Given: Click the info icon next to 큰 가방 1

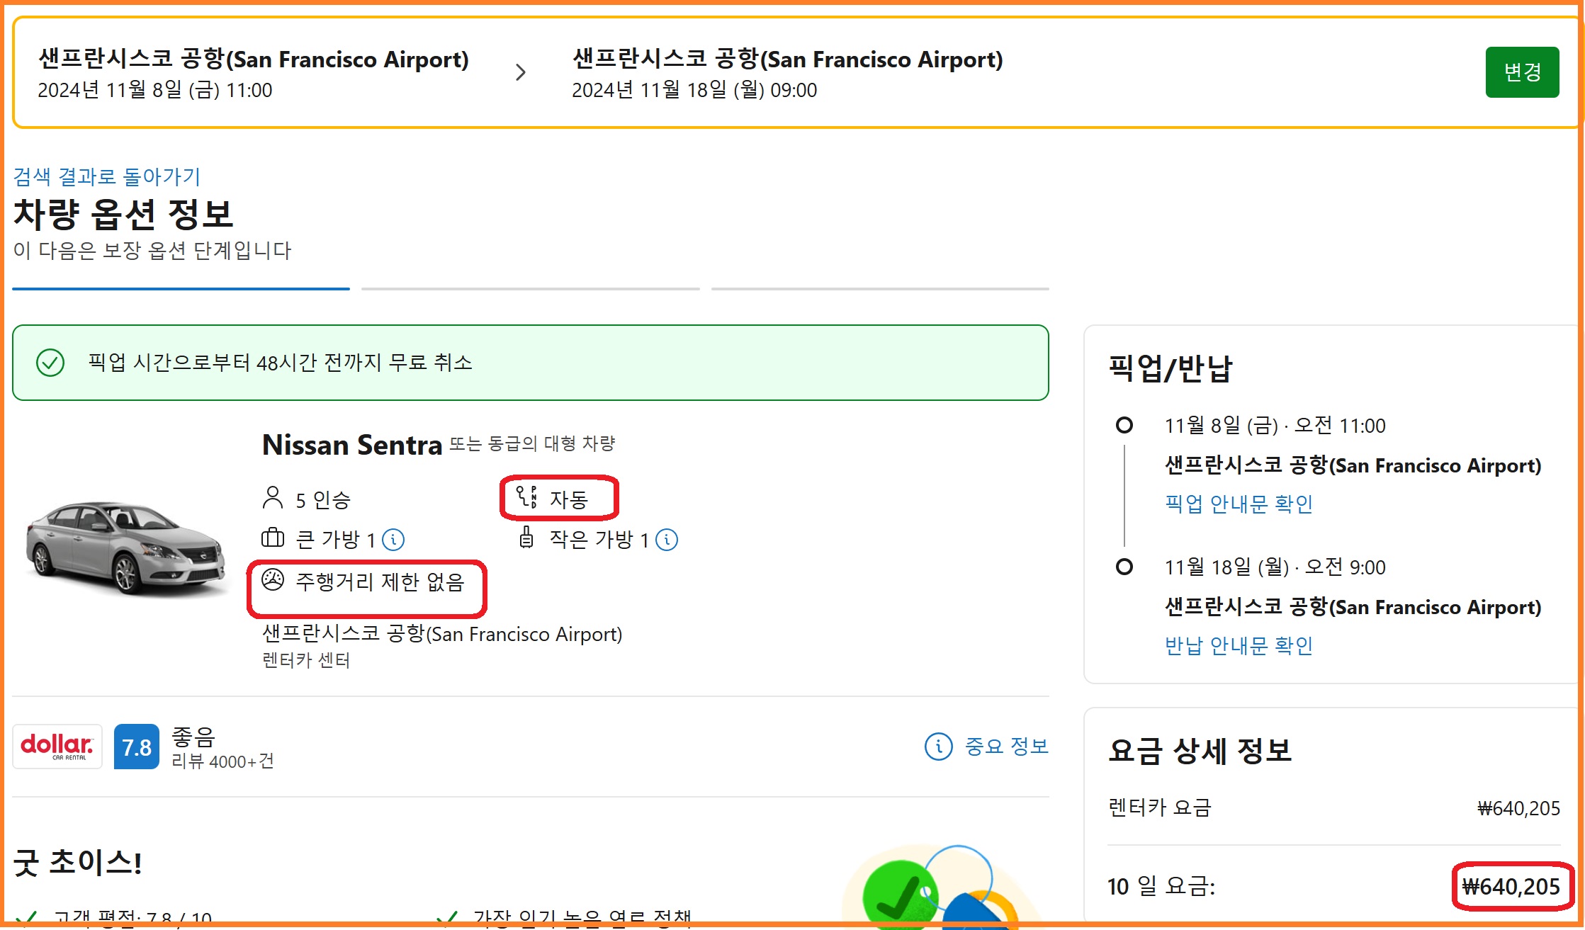Looking at the screenshot, I should click(393, 540).
